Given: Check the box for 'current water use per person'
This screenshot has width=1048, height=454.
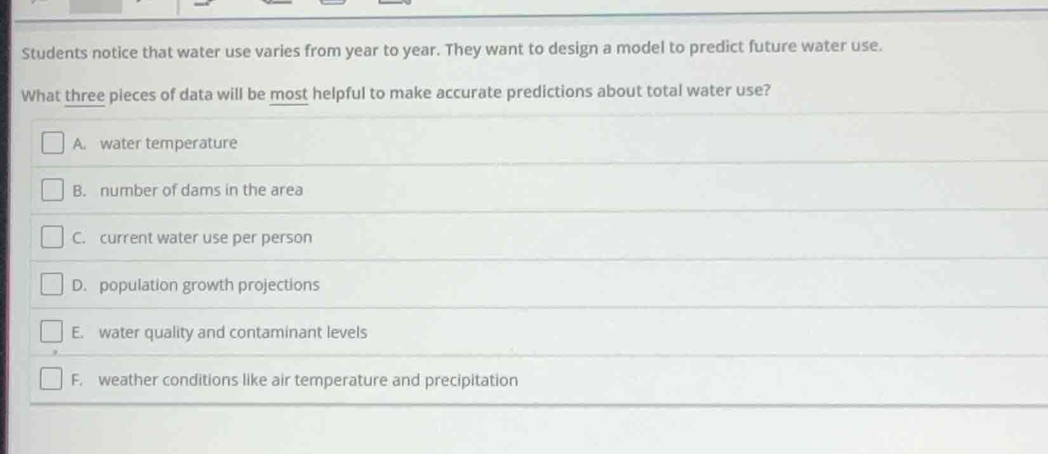Looking at the screenshot, I should click(53, 237).
